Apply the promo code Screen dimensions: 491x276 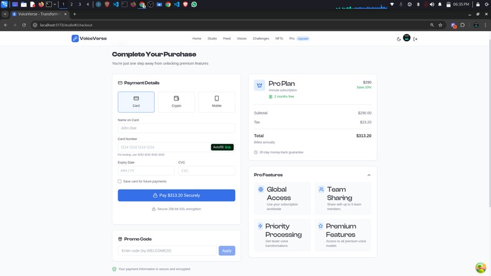click(x=227, y=250)
